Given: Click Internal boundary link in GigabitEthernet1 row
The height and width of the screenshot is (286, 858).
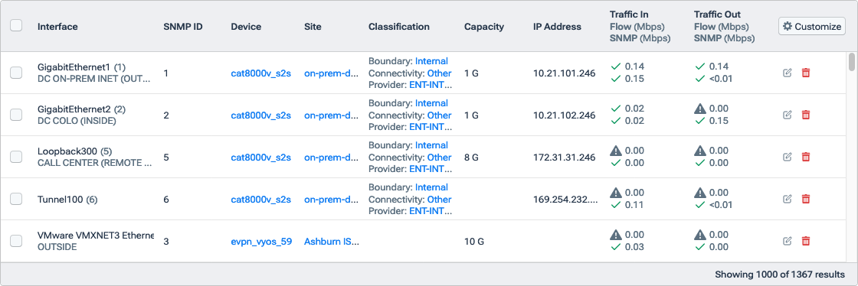Looking at the screenshot, I should tap(431, 61).
